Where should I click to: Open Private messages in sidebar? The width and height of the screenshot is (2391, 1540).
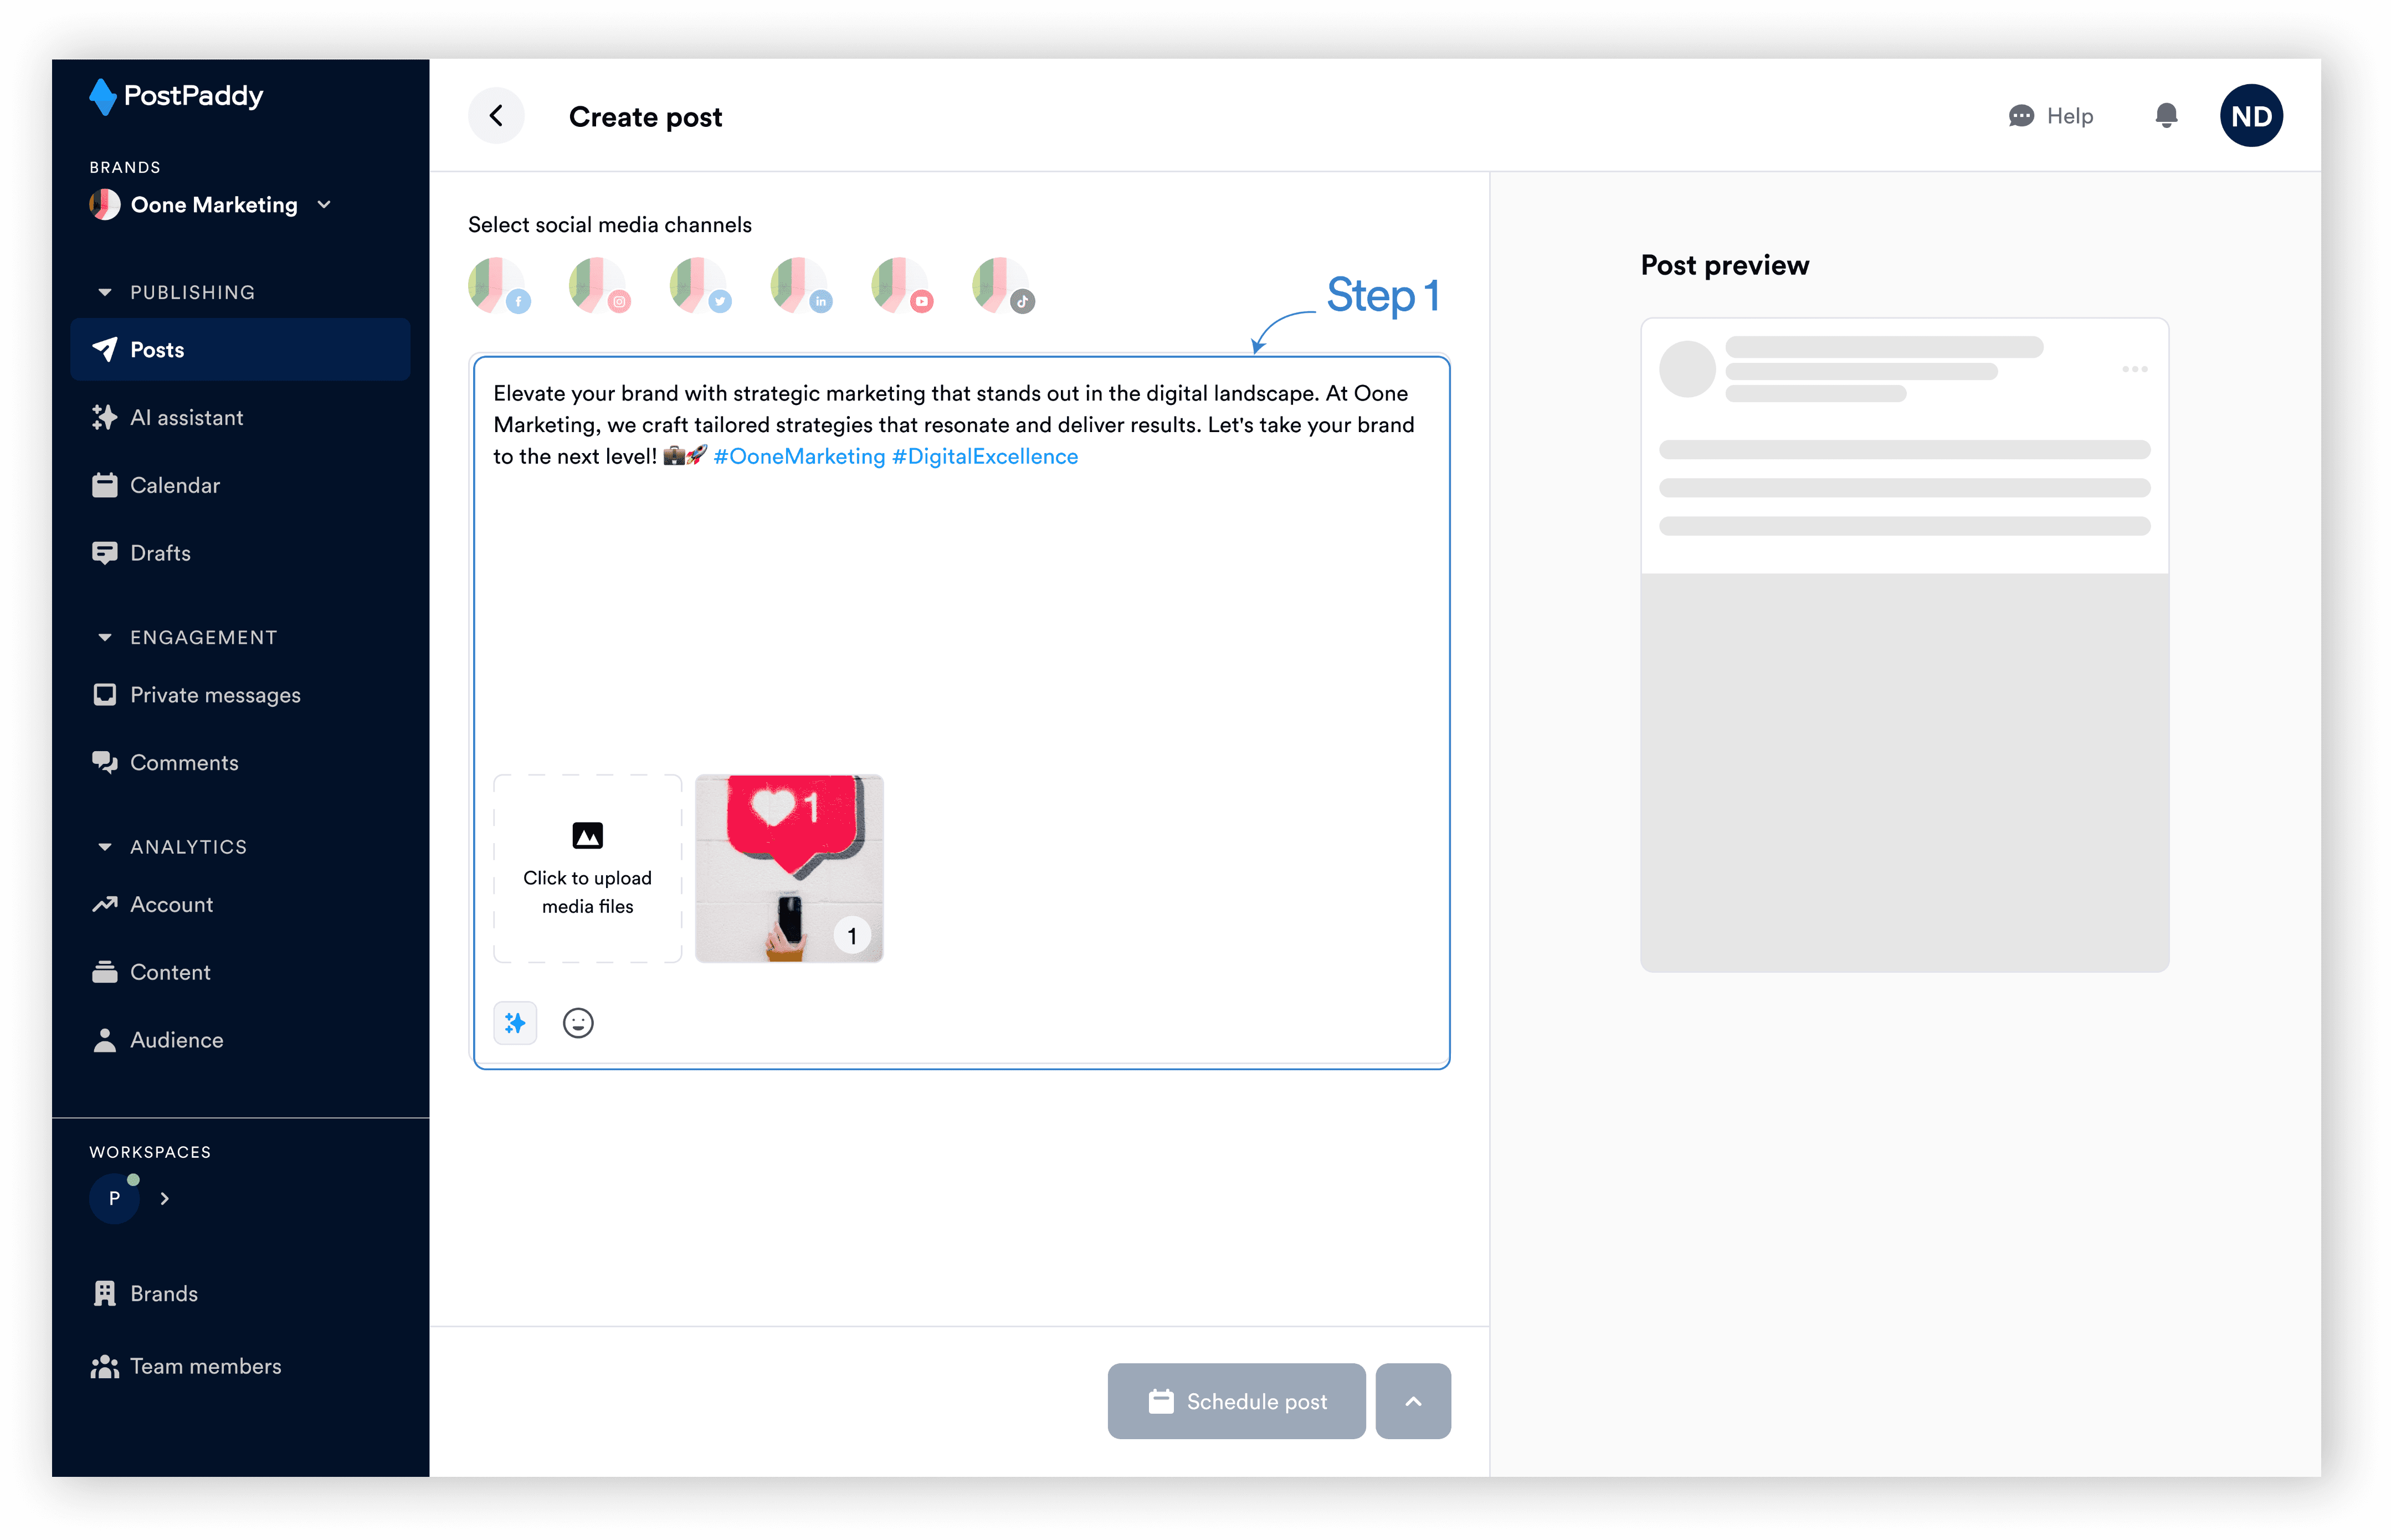[x=214, y=695]
